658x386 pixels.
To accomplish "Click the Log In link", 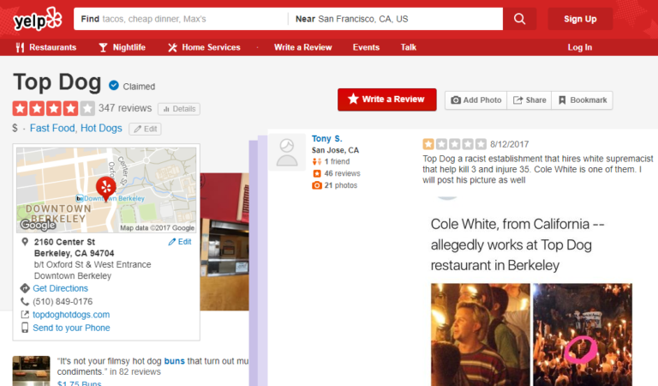I will pos(579,47).
